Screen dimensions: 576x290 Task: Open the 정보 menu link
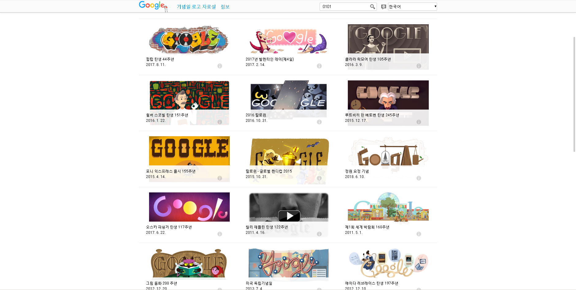(225, 7)
